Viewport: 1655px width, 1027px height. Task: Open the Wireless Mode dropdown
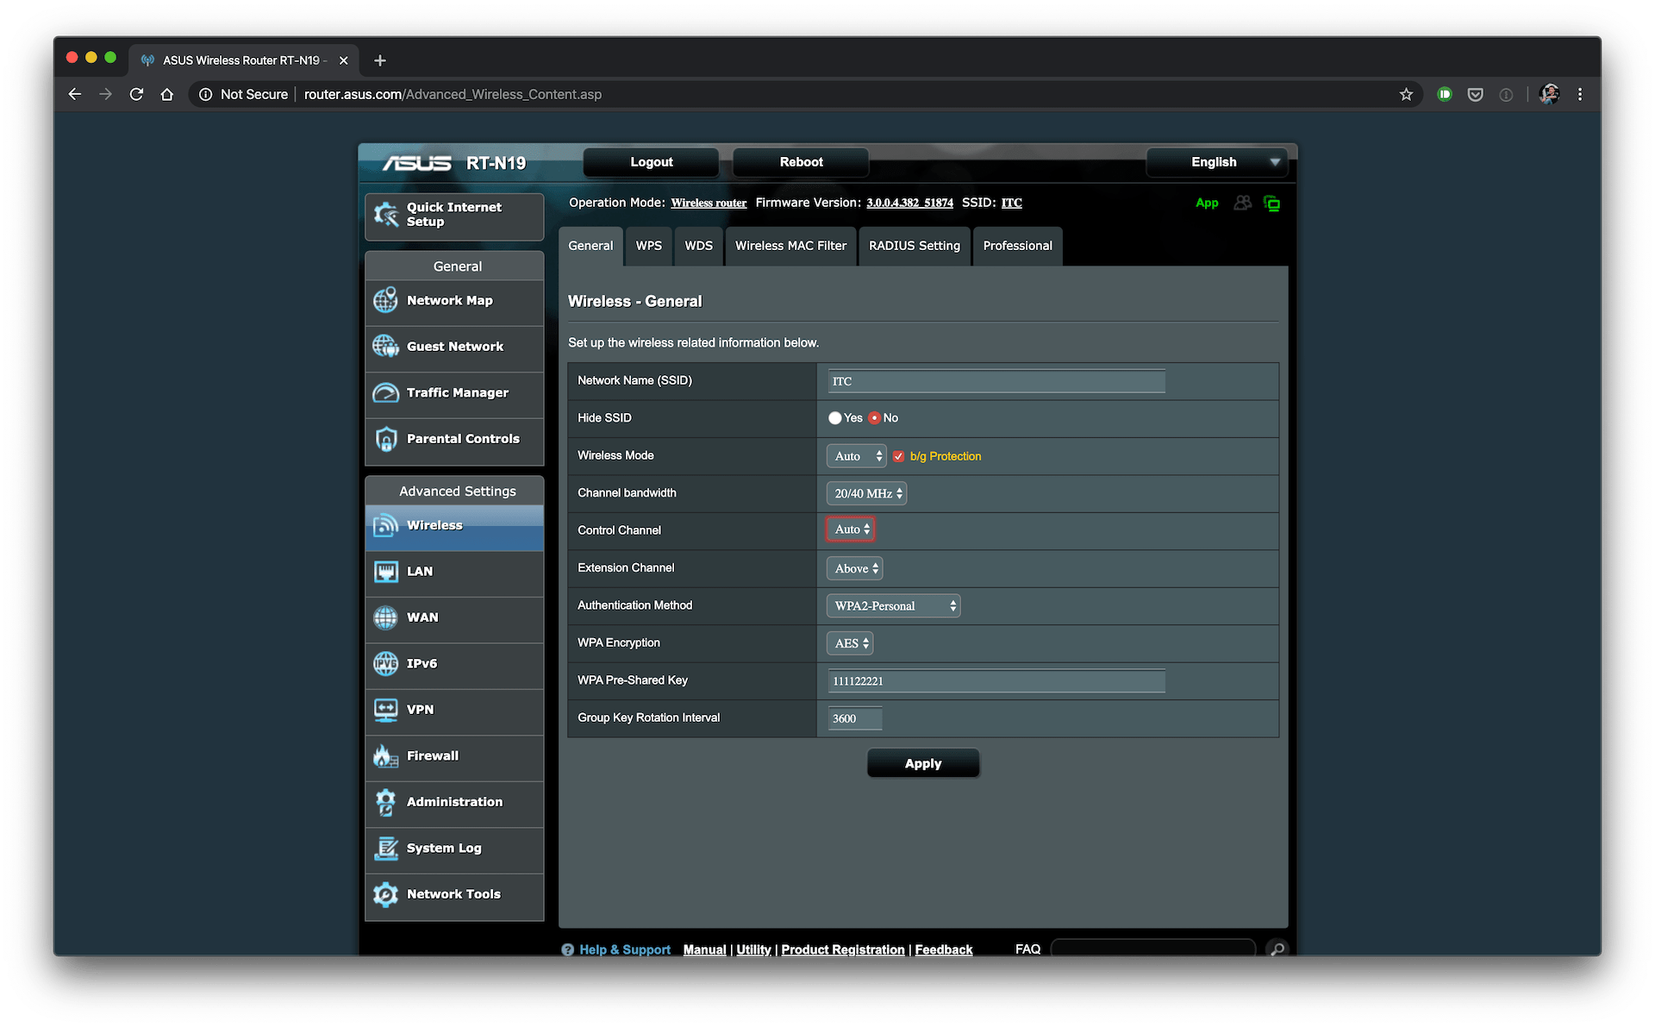tap(856, 456)
